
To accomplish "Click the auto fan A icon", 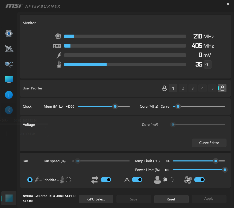I will (127, 180).
